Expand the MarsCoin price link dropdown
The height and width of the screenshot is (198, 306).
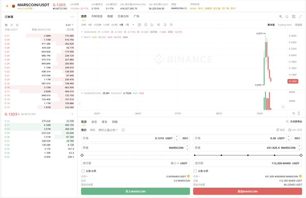click(26, 9)
